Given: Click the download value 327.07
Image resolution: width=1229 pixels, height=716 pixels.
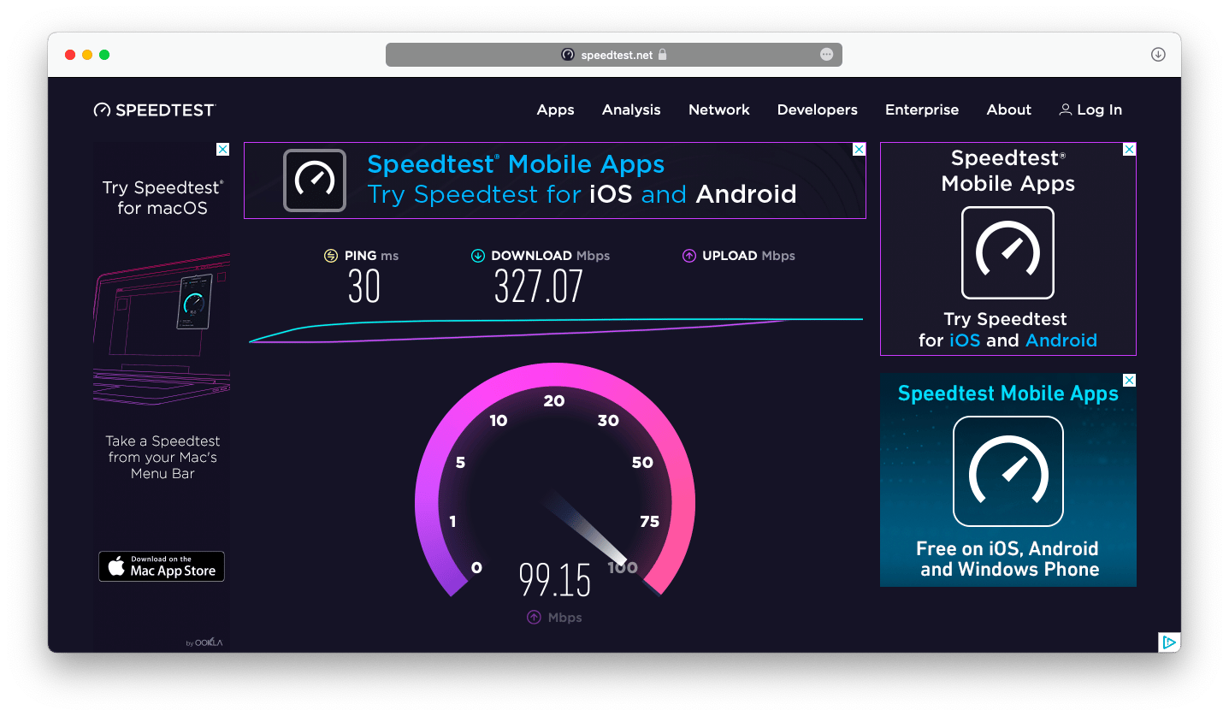Looking at the screenshot, I should tap(539, 287).
